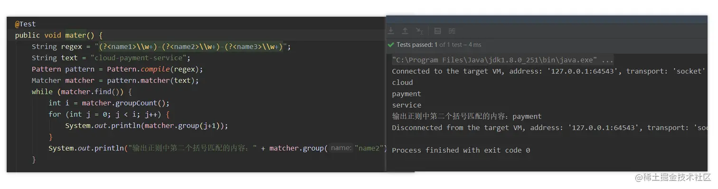Click the 'pattern.matcher(text)' line

[x=115, y=81]
